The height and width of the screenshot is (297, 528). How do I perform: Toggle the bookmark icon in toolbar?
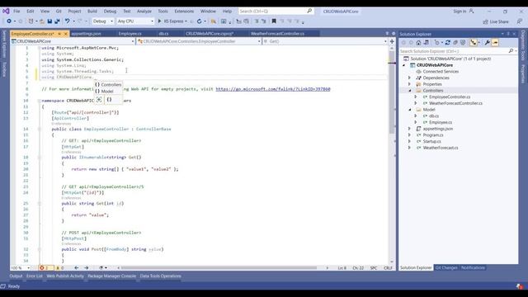(x=274, y=21)
